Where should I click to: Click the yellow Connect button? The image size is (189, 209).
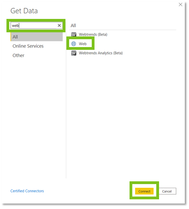point(144,191)
